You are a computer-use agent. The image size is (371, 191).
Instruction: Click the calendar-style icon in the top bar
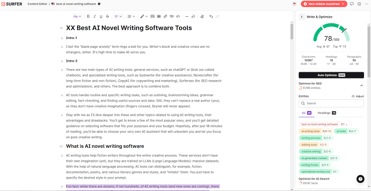pos(294,4)
